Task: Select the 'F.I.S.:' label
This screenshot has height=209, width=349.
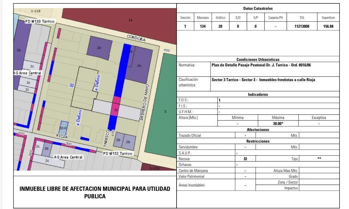Action: (183, 106)
